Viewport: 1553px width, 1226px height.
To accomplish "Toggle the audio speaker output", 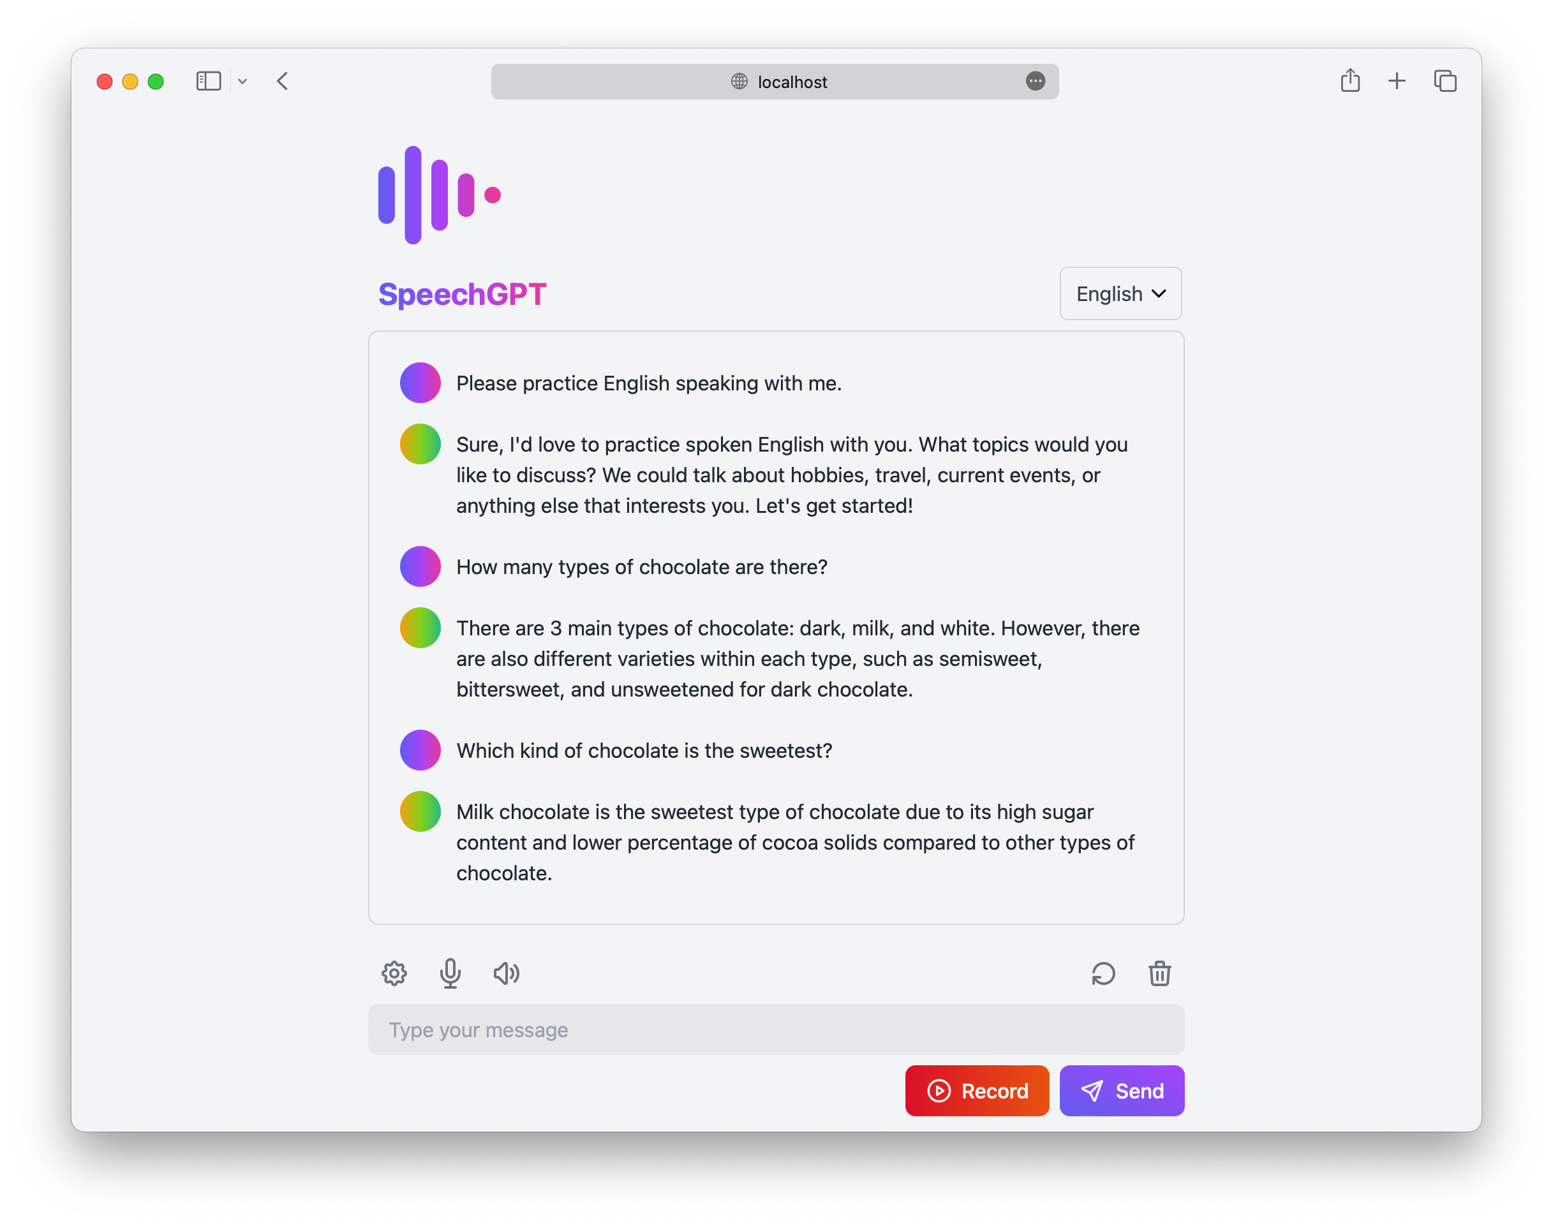I will 504,973.
